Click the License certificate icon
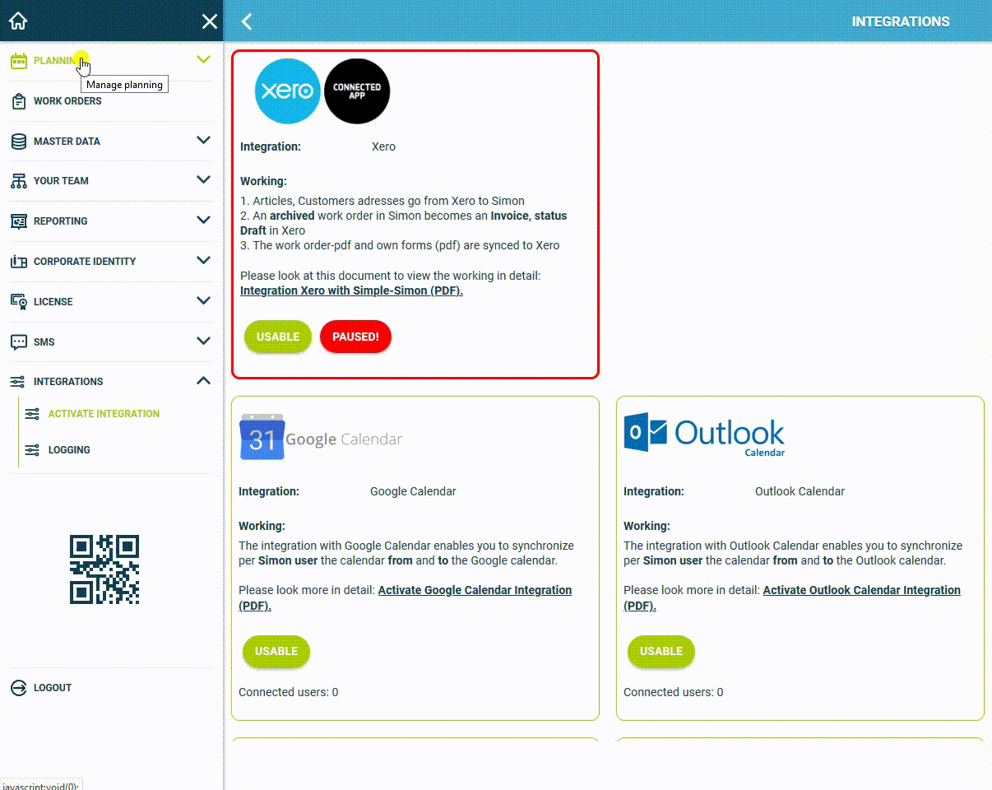 [x=19, y=302]
